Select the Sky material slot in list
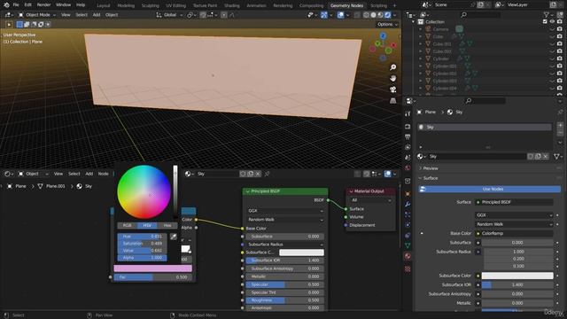567x319 pixels. tap(485, 128)
